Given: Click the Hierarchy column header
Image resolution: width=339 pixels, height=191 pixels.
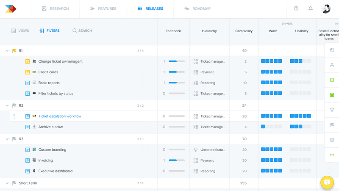Looking at the screenshot, I should pos(209,31).
